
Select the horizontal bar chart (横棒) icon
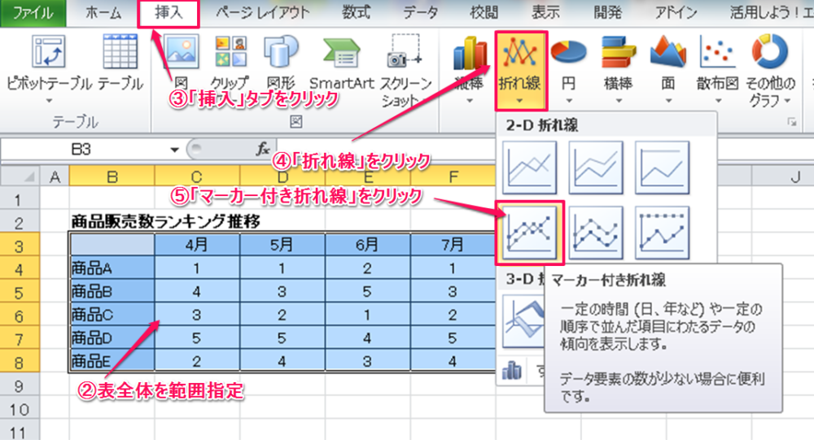(618, 54)
